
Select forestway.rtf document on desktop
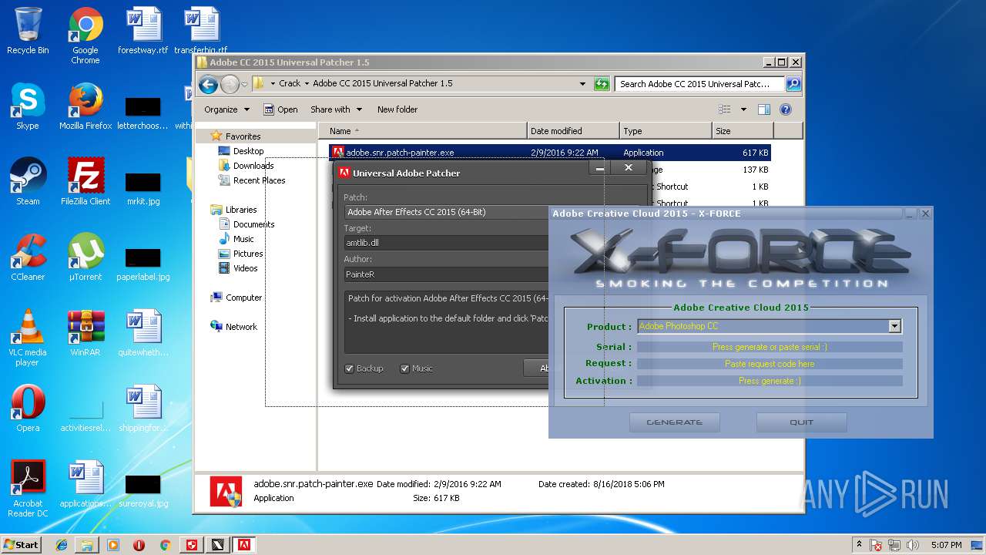click(x=143, y=32)
